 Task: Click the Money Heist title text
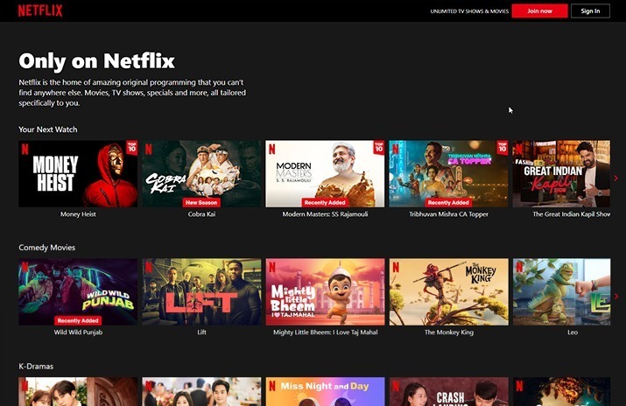tap(78, 214)
